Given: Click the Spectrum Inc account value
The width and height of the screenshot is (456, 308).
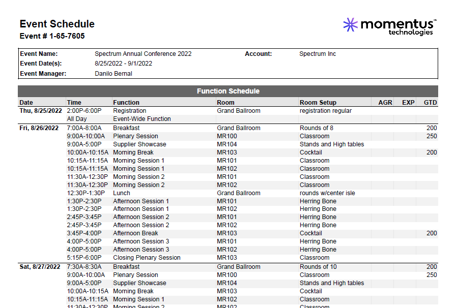Looking at the screenshot, I should (318, 54).
